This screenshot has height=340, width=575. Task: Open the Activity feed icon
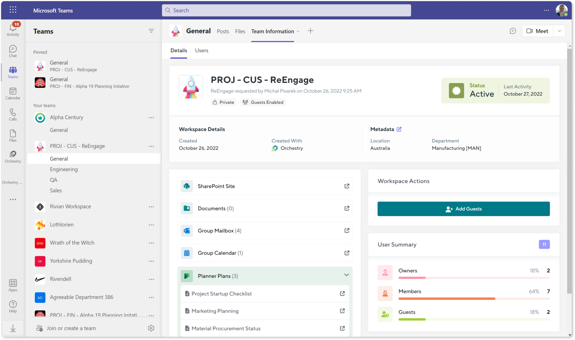(x=13, y=28)
